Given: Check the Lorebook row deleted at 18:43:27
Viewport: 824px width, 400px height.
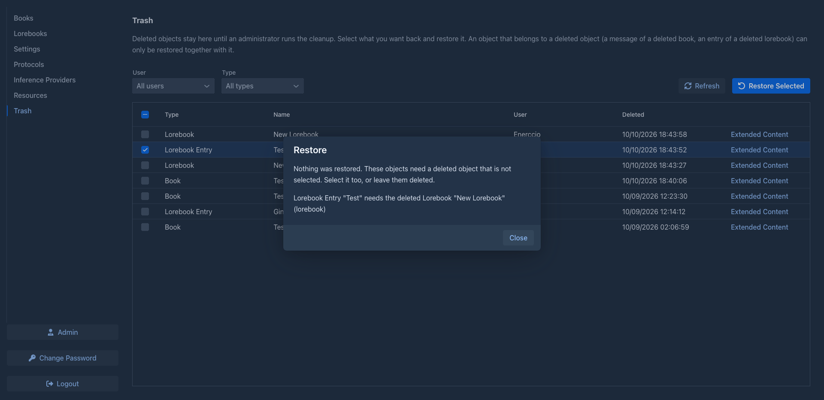Looking at the screenshot, I should [x=145, y=165].
